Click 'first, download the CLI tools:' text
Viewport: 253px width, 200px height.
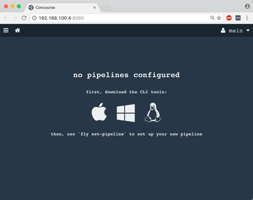126,92
